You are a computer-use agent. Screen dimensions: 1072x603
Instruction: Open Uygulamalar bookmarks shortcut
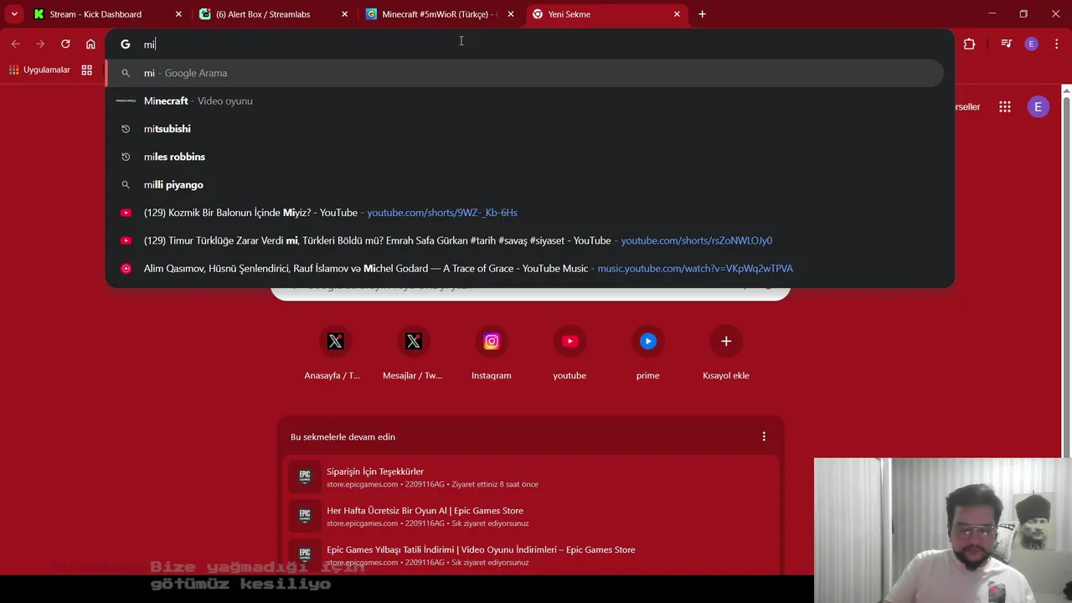point(39,70)
